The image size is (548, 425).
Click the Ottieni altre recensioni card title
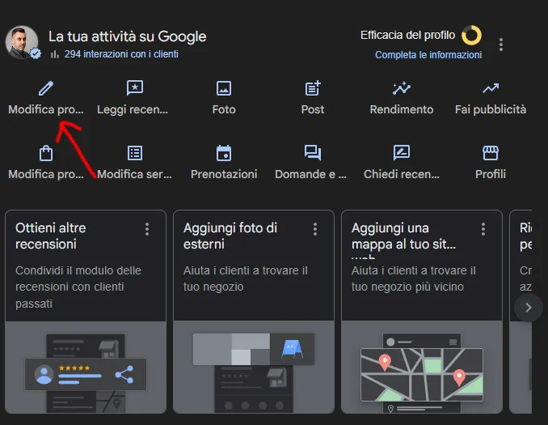[x=51, y=236]
